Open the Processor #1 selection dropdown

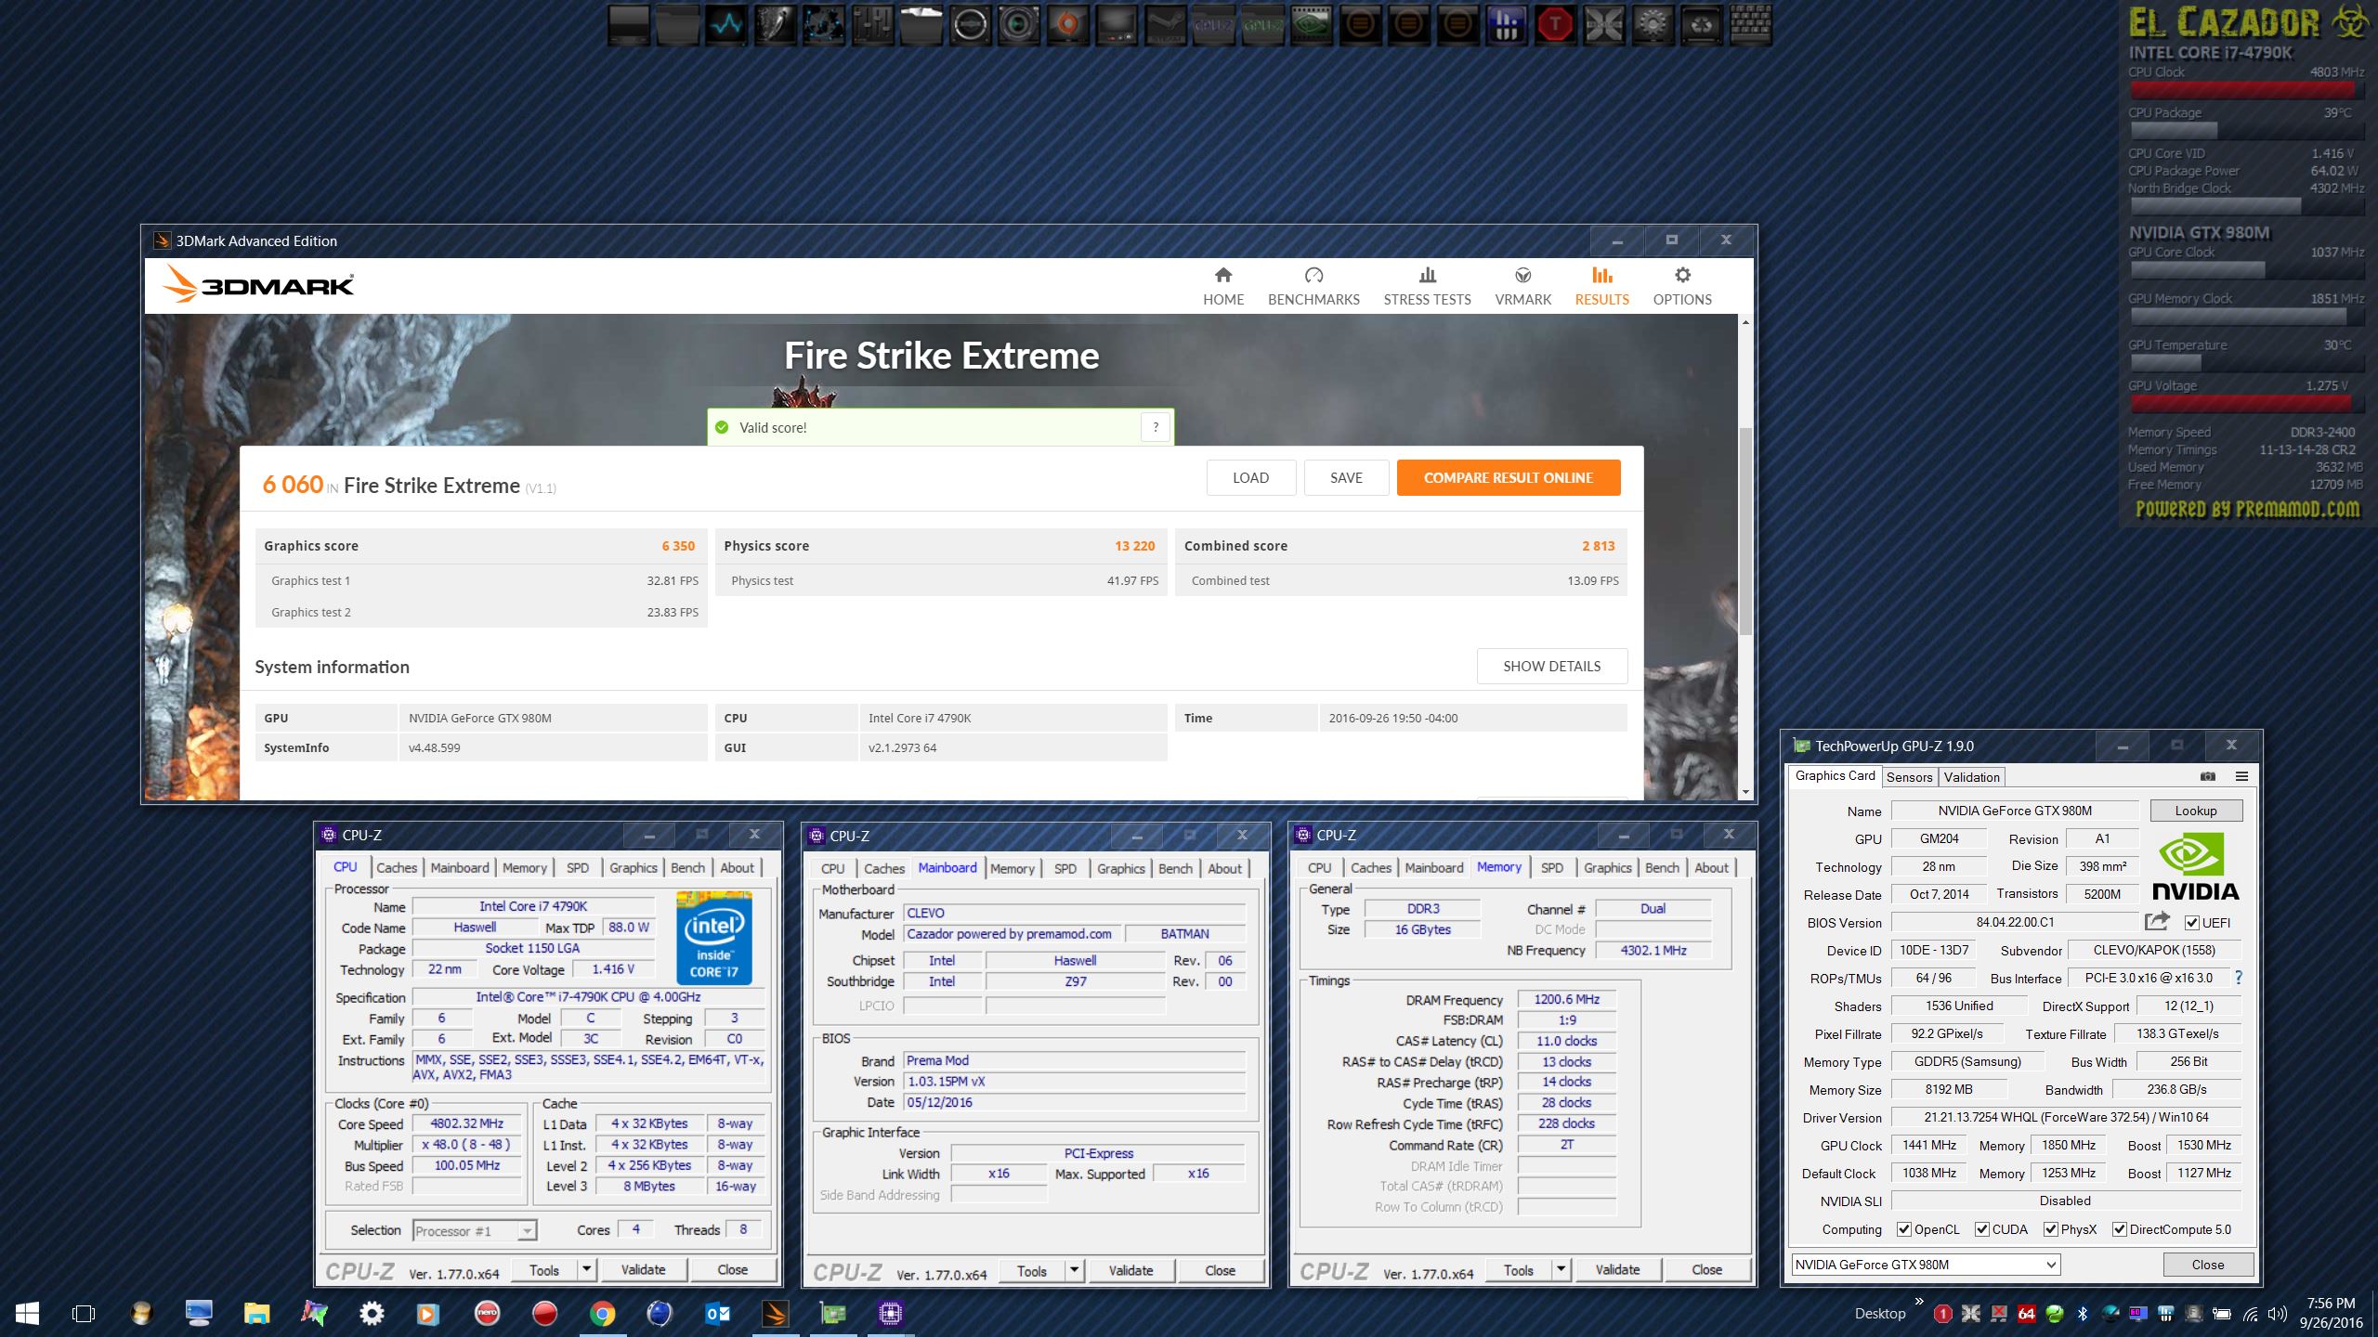[475, 1231]
